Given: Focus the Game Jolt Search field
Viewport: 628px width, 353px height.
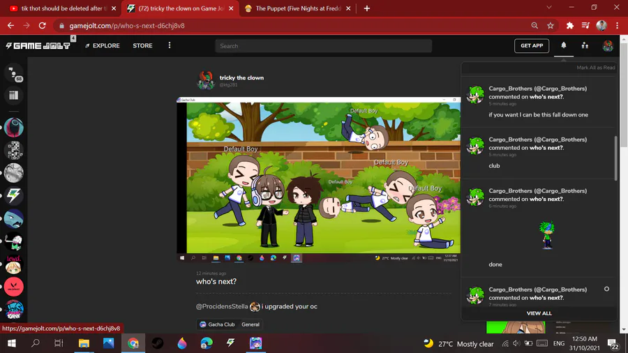Looking at the screenshot, I should (x=324, y=46).
